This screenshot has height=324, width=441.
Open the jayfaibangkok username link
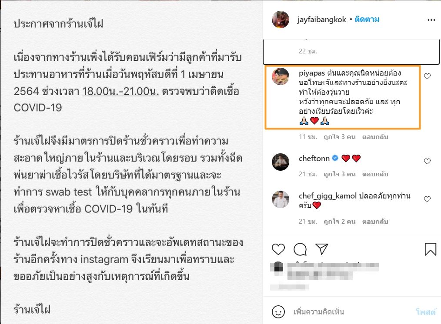321,20
